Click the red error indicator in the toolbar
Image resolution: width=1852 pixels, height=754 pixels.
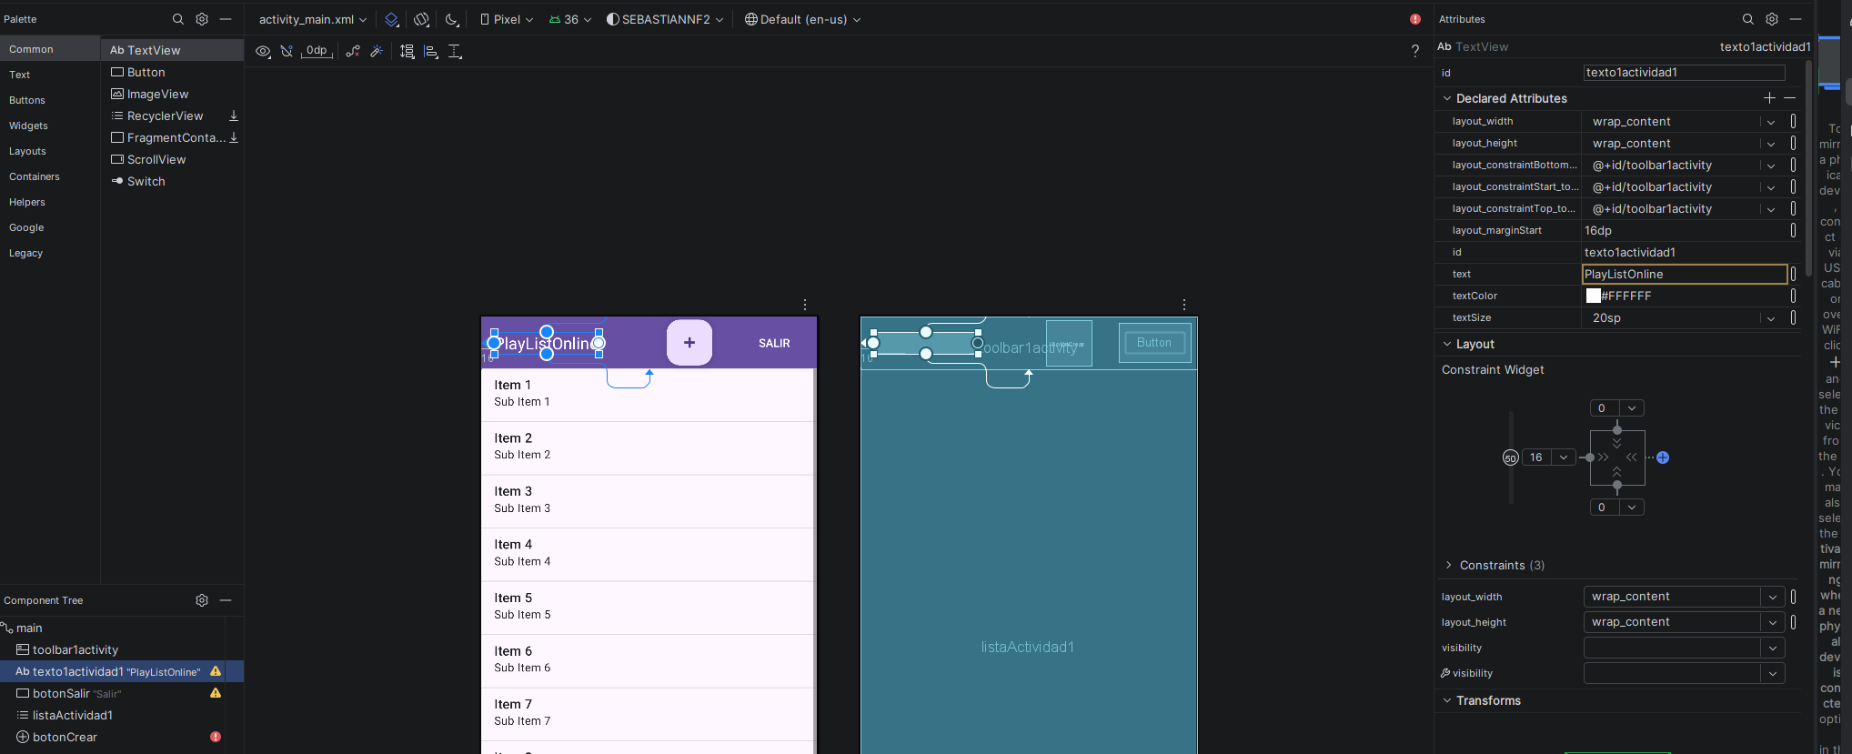tap(1415, 19)
